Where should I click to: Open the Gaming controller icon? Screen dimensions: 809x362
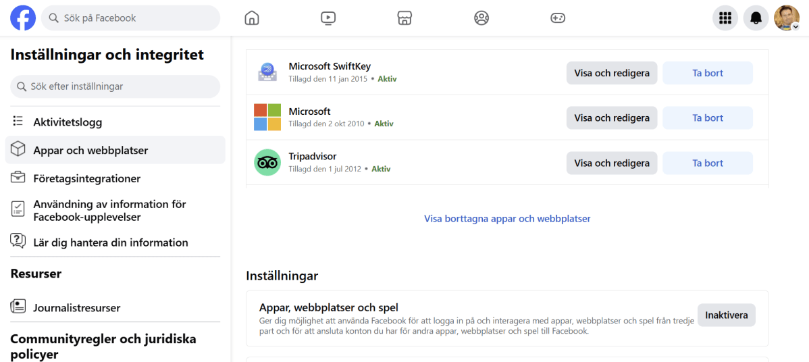(558, 18)
